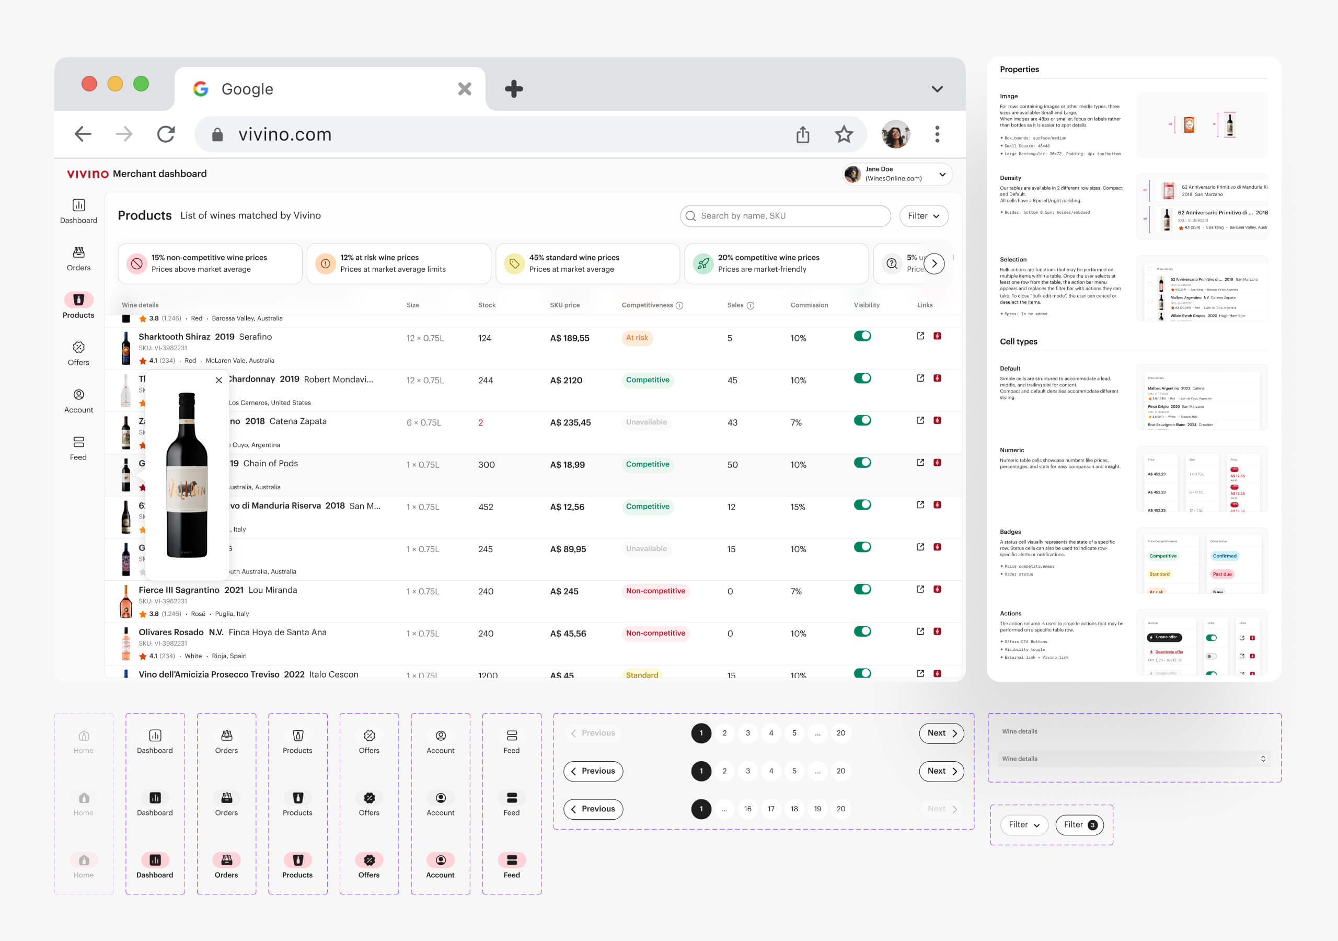Open external link for Sharktooth Shiraz
Image resolution: width=1338 pixels, height=941 pixels.
point(920,336)
